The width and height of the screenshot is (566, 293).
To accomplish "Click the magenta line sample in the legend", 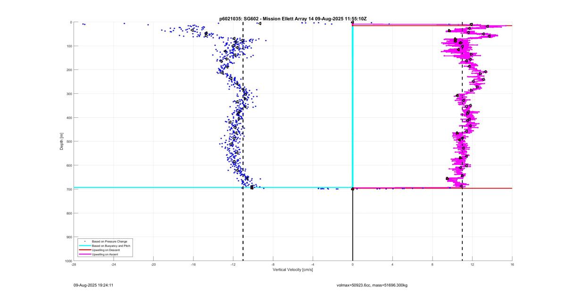I will tap(84, 254).
